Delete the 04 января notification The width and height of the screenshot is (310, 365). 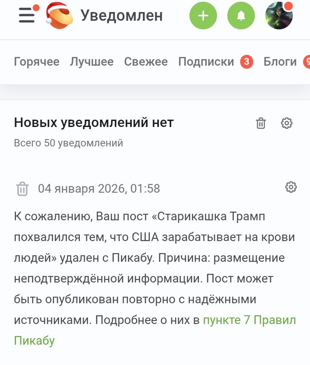[x=22, y=189]
